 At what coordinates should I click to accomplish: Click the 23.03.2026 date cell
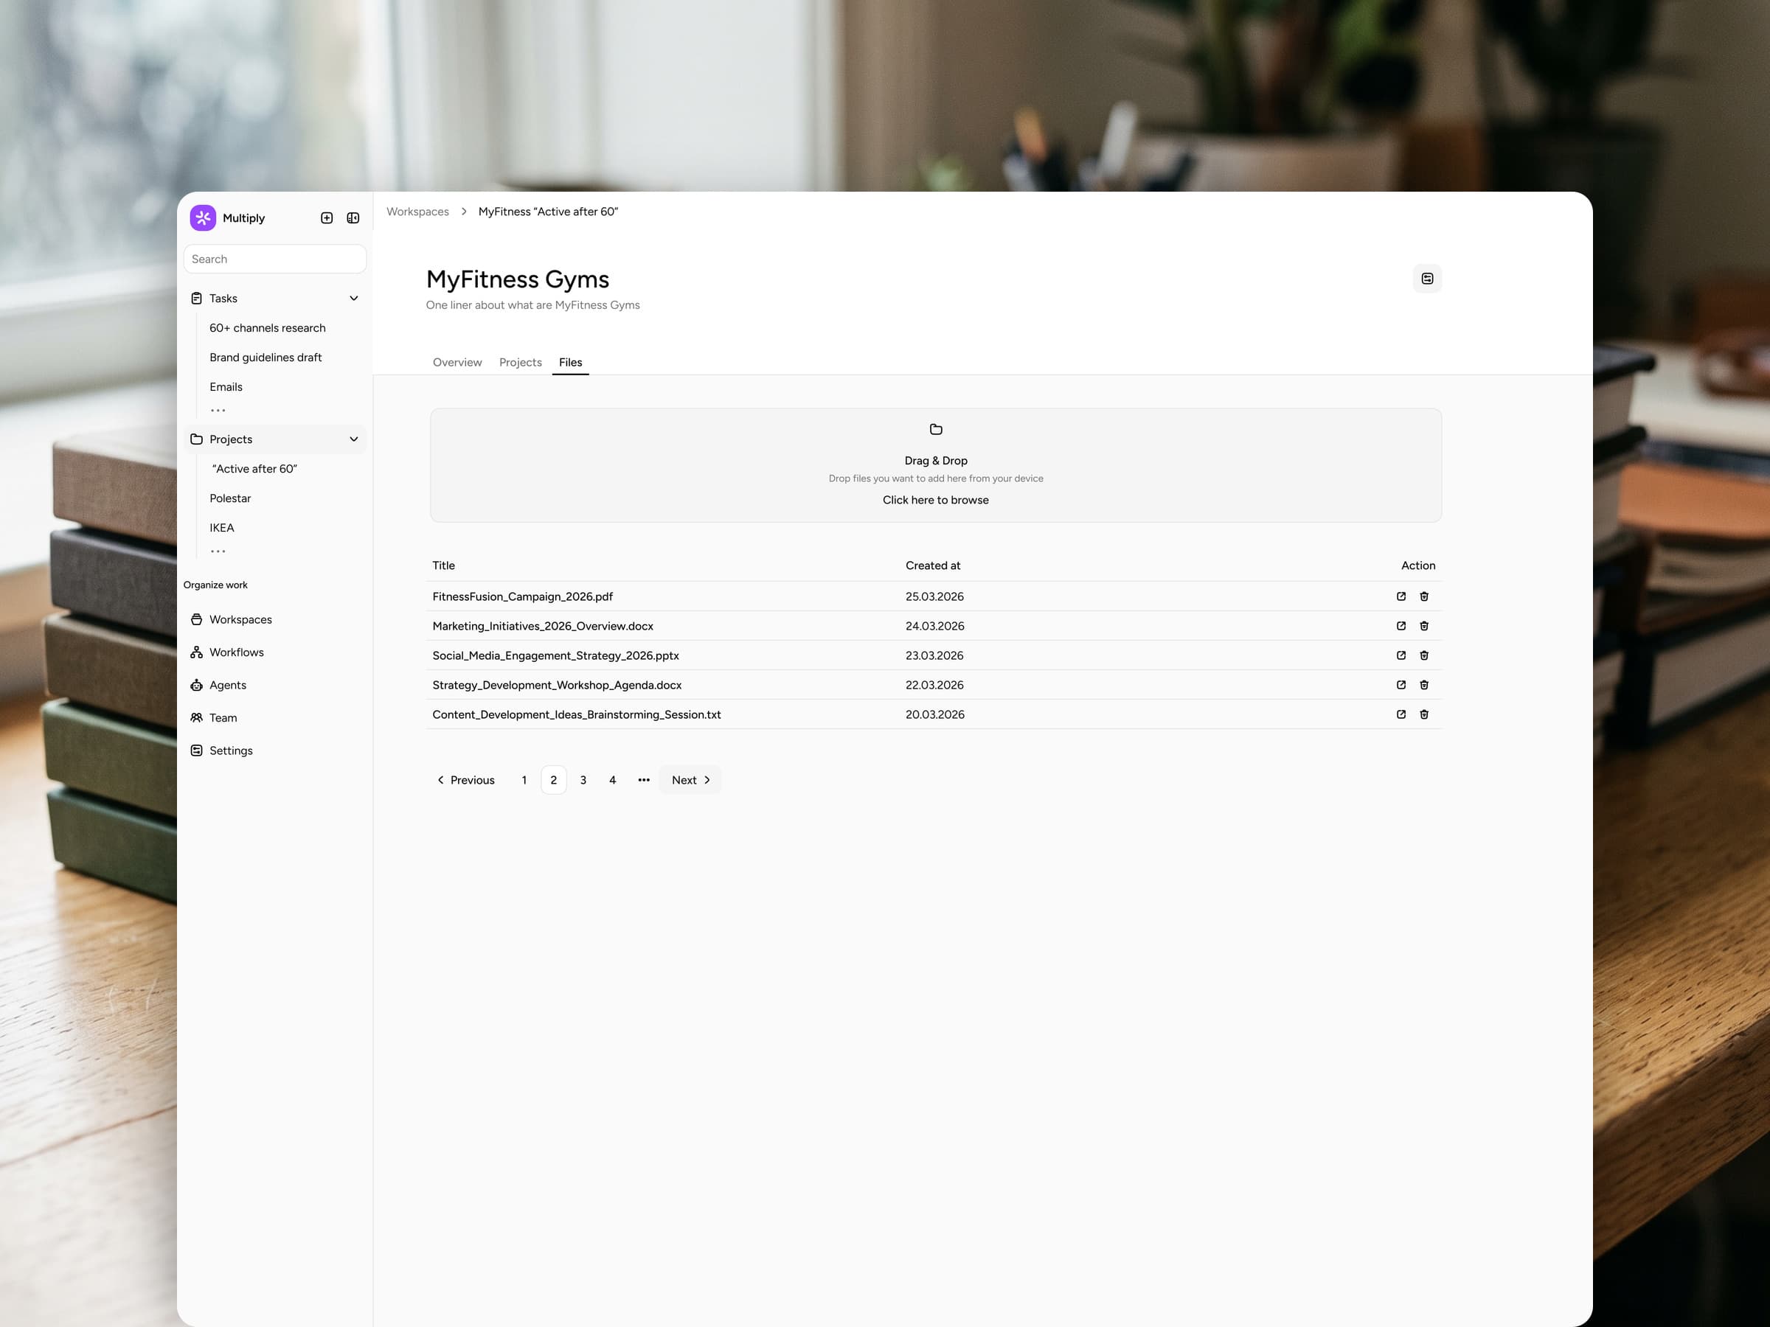(934, 656)
